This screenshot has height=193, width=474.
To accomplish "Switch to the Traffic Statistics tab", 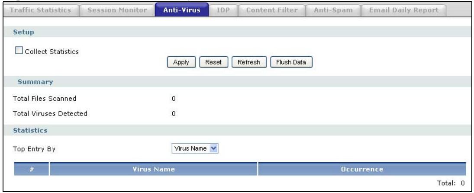I will click(x=40, y=10).
